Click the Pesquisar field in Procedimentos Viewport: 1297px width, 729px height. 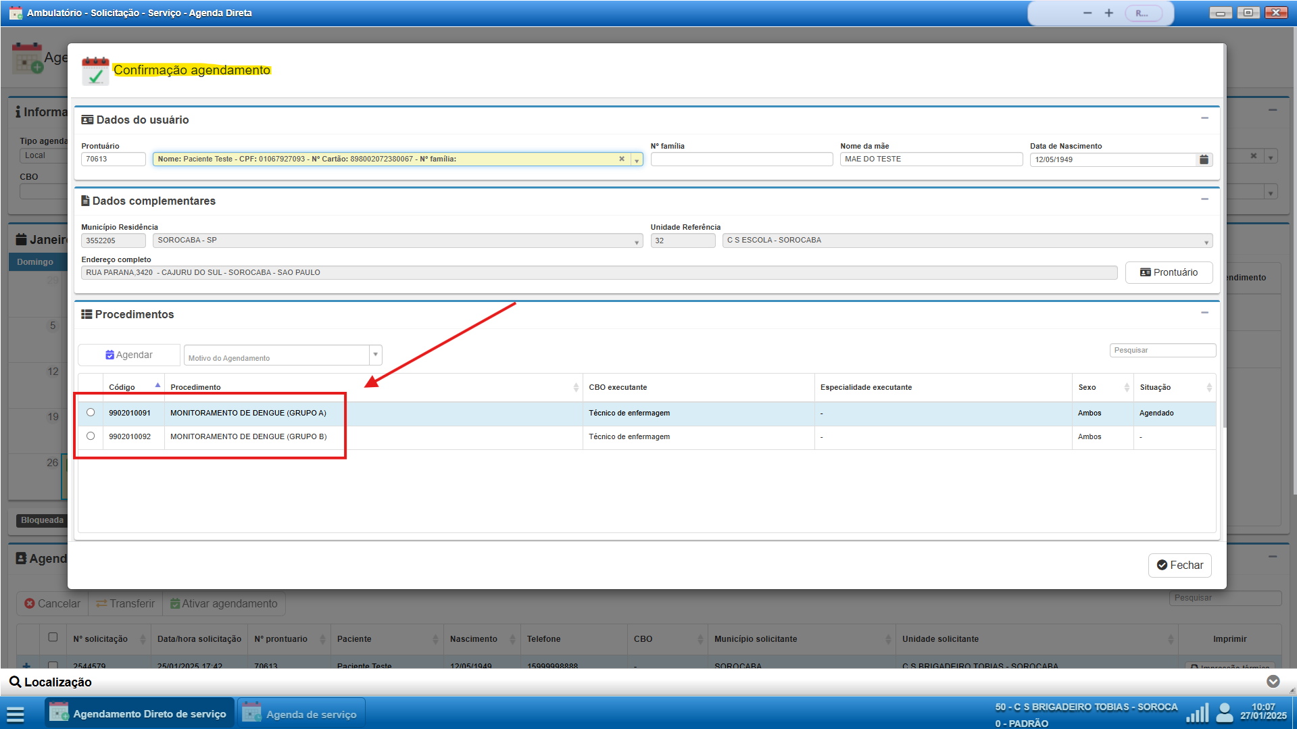coord(1162,350)
